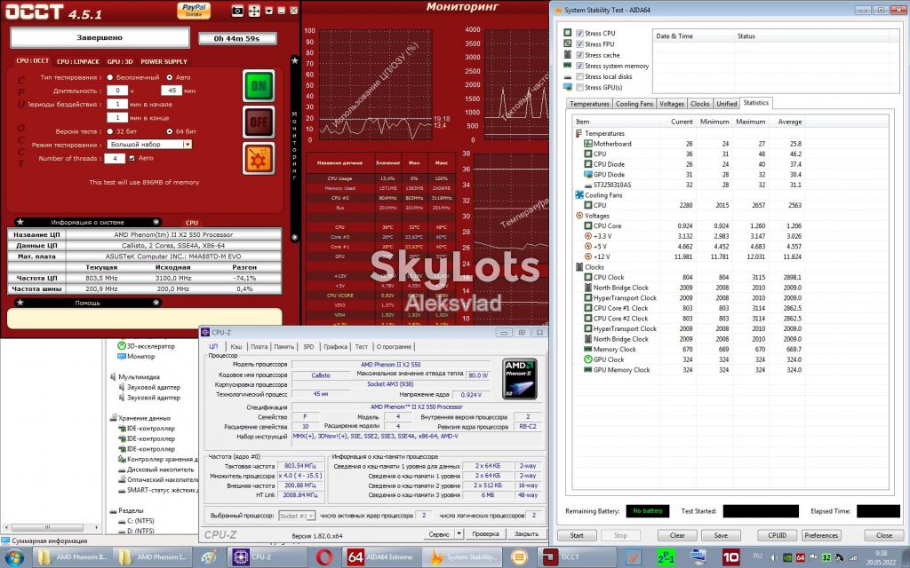Click the screenshot camera icon in OCCT
The width and height of the screenshot is (910, 568).
tap(237, 11)
